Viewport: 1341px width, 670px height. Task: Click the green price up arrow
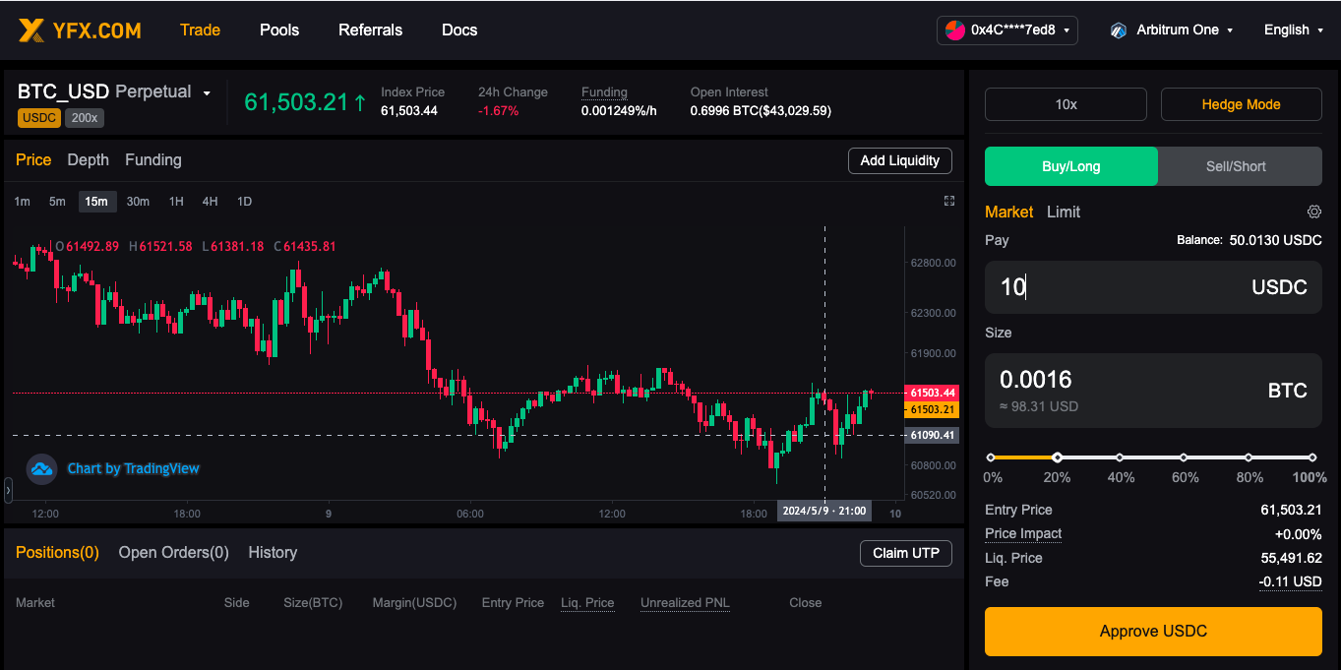tap(360, 102)
